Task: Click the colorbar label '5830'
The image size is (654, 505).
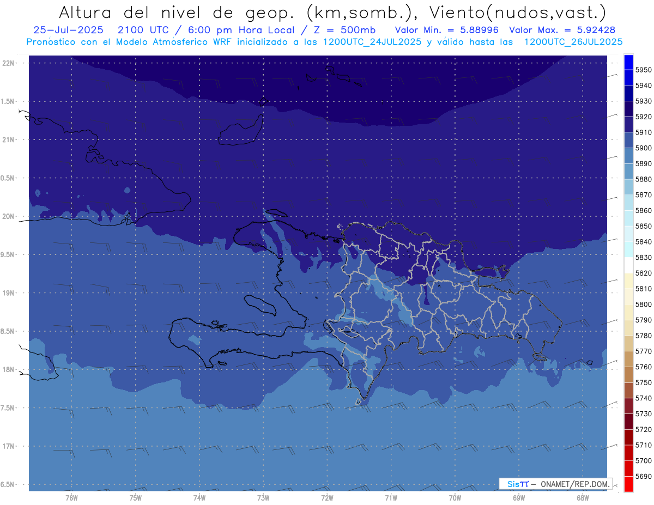Action: [643, 257]
